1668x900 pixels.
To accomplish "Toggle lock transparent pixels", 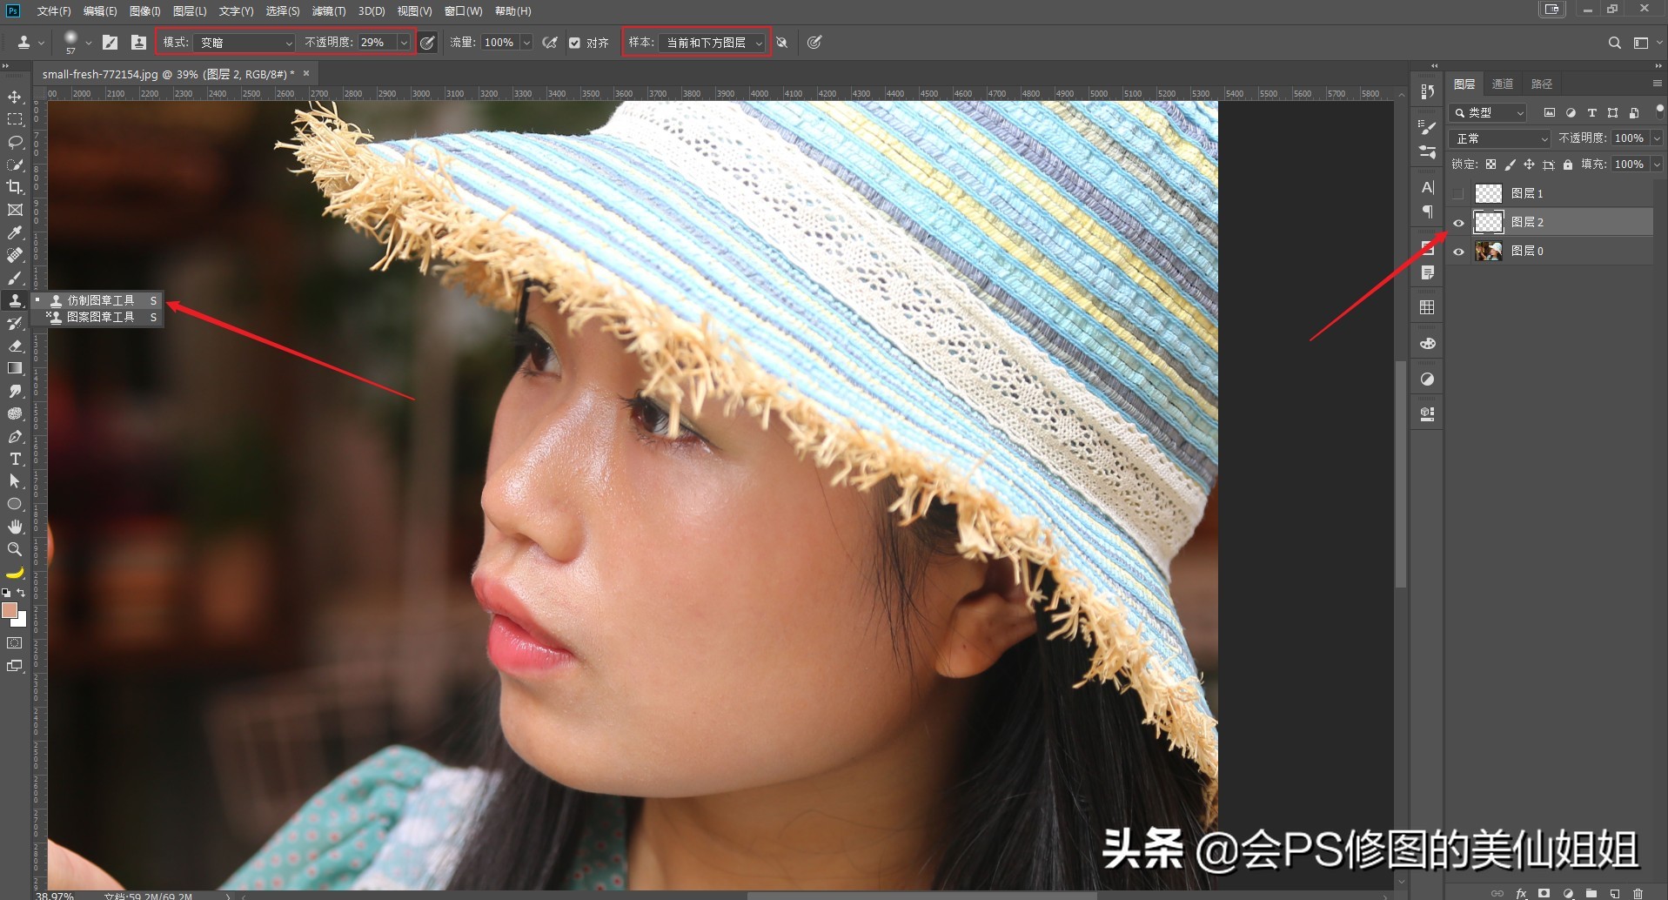I will [x=1490, y=165].
